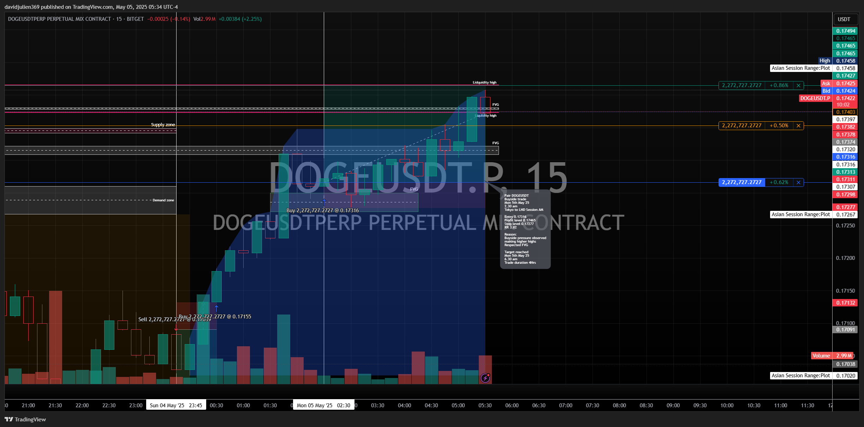The height and width of the screenshot is (427, 864).
Task: Select Asian Session Range:Plot label at 0.17020
Action: pos(801,376)
